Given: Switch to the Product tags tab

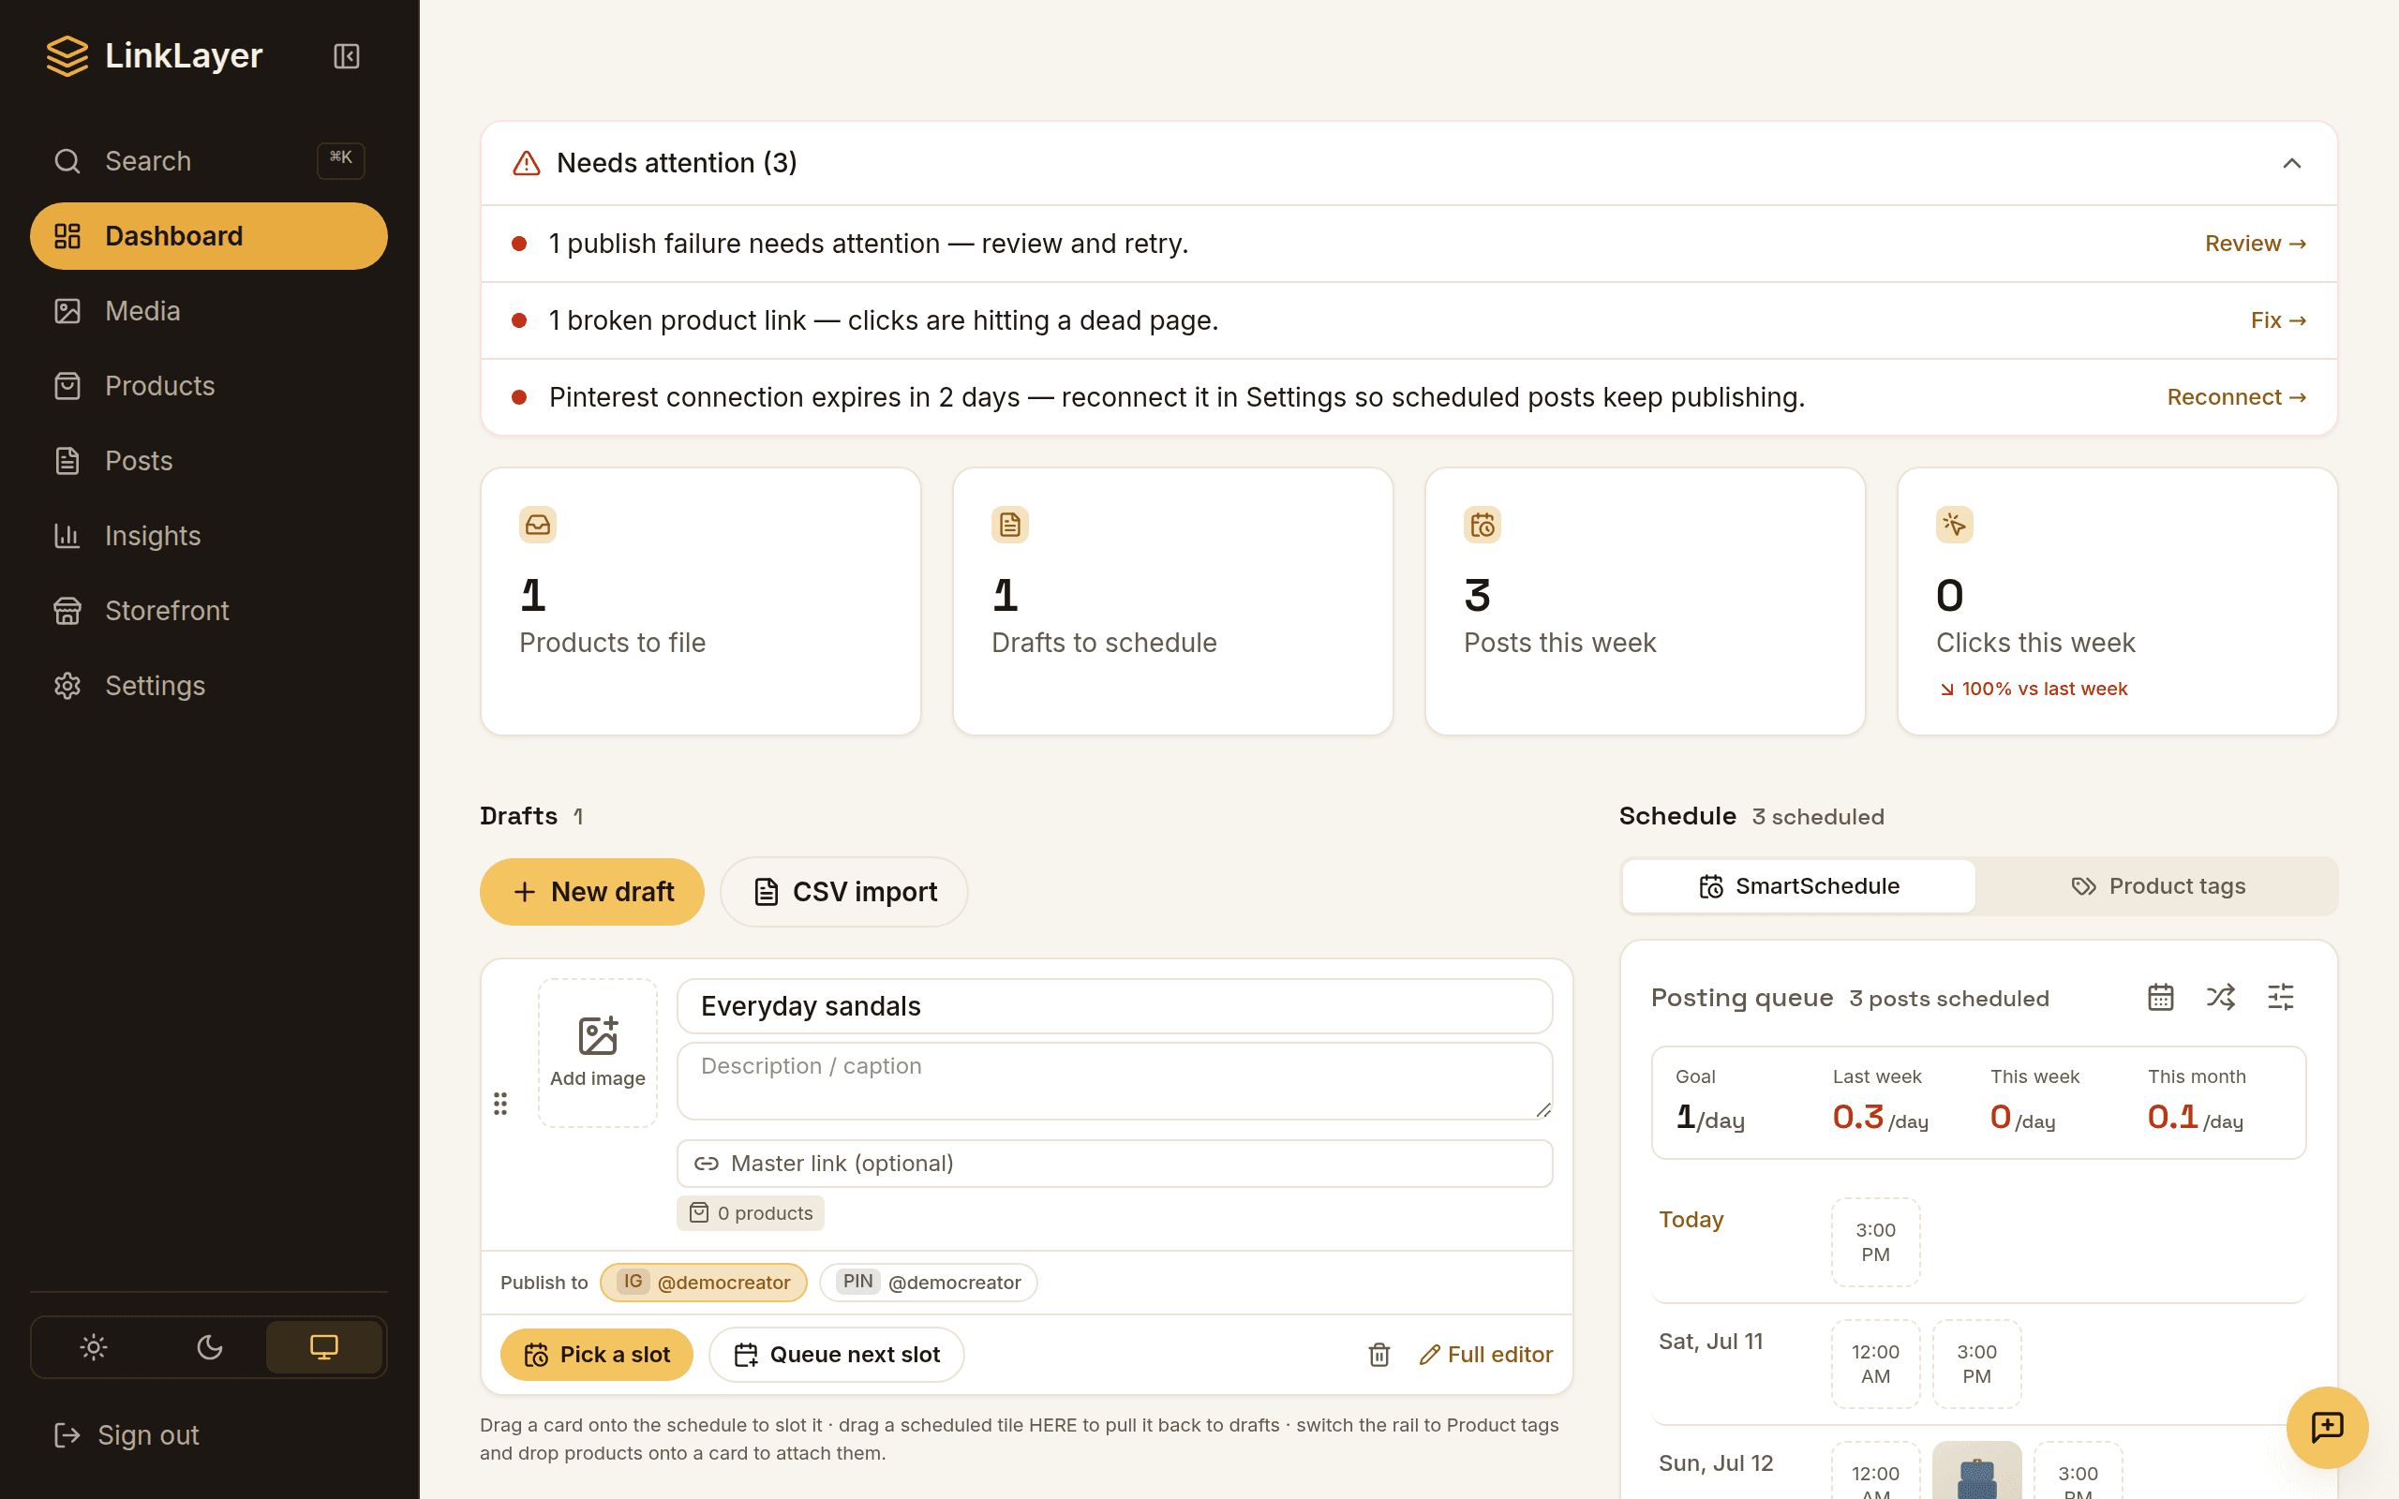Looking at the screenshot, I should click(2157, 886).
